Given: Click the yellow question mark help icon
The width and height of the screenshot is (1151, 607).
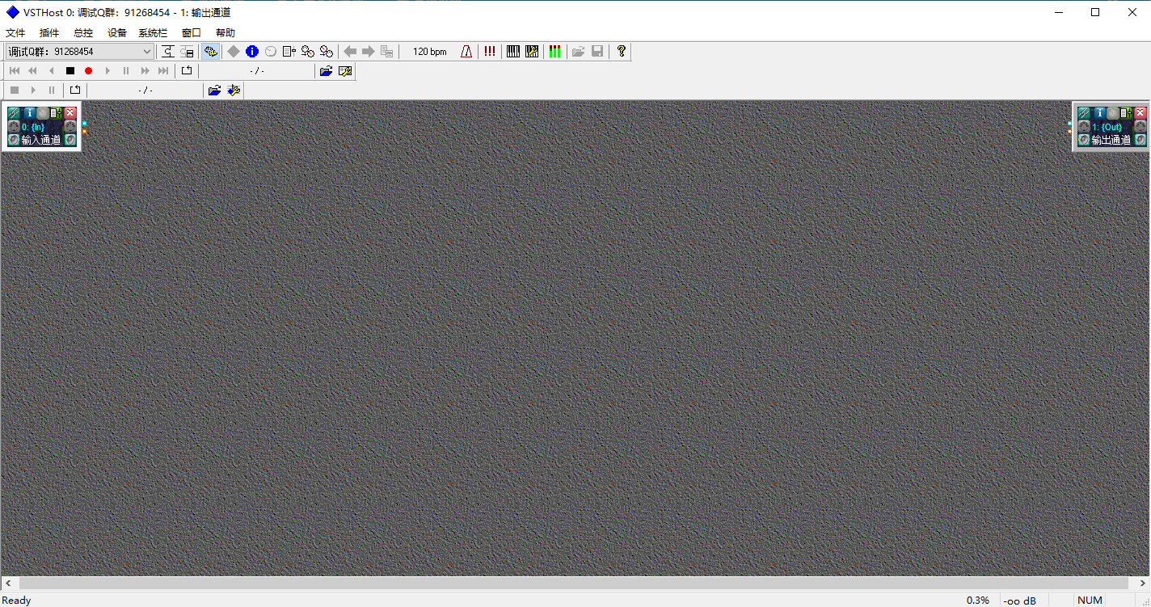Looking at the screenshot, I should point(621,52).
